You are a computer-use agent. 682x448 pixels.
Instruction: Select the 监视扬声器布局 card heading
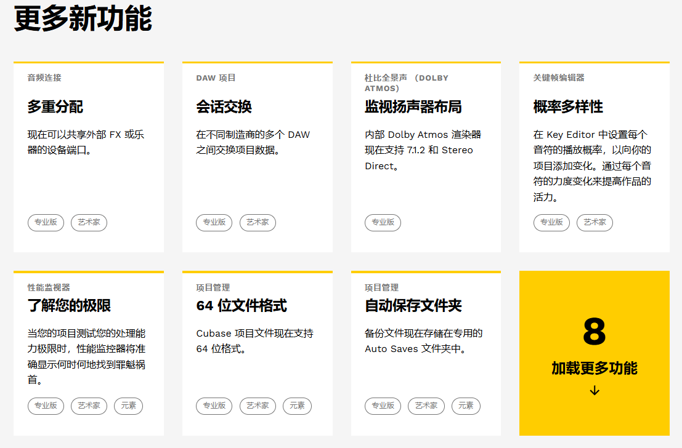[x=413, y=107]
